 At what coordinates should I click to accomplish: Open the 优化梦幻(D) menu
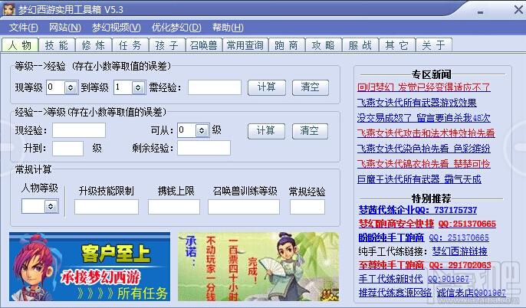coord(176,28)
